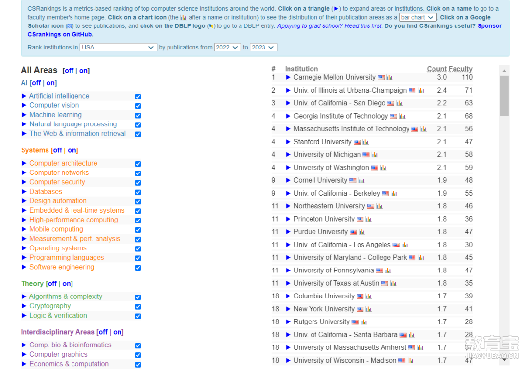Expand the Artificial intelligence area triangle
The width and height of the screenshot is (529, 370).
click(24, 96)
